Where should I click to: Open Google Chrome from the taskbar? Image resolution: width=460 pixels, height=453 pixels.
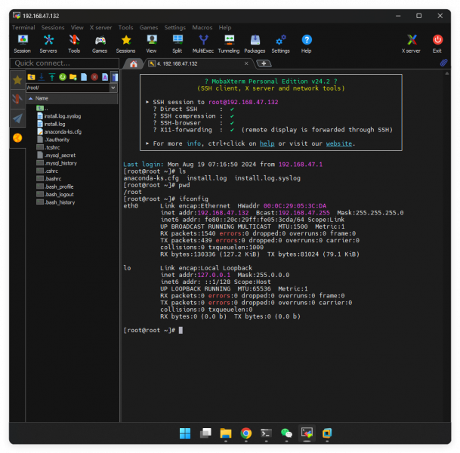[245, 433]
